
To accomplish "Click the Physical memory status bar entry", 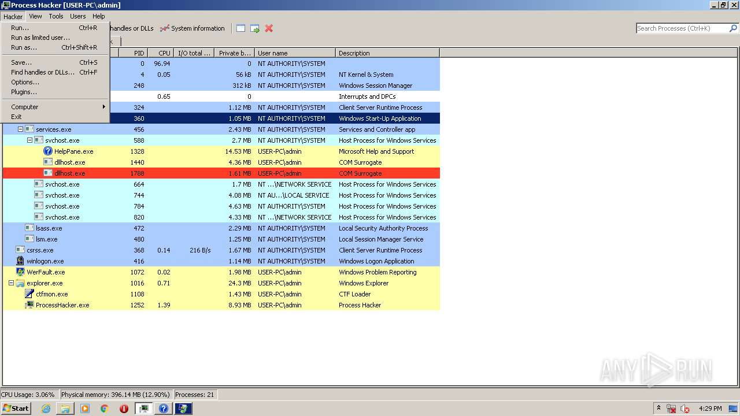I will pyautogui.click(x=116, y=395).
